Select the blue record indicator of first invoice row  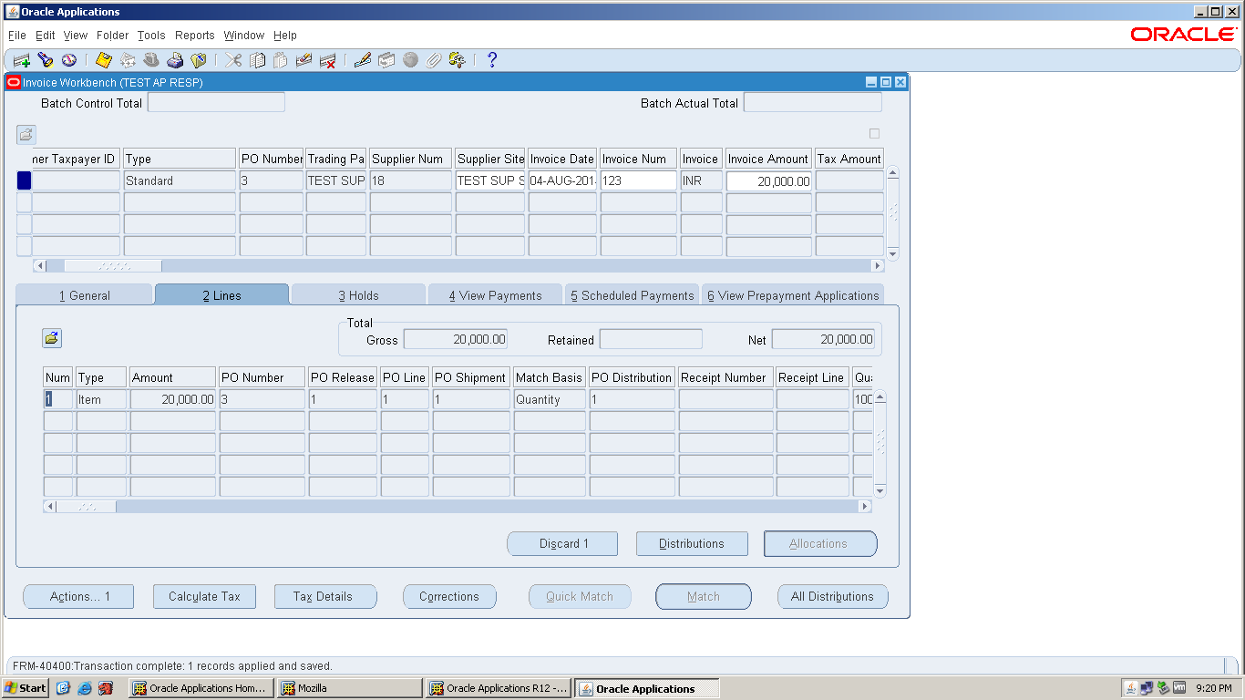click(24, 180)
